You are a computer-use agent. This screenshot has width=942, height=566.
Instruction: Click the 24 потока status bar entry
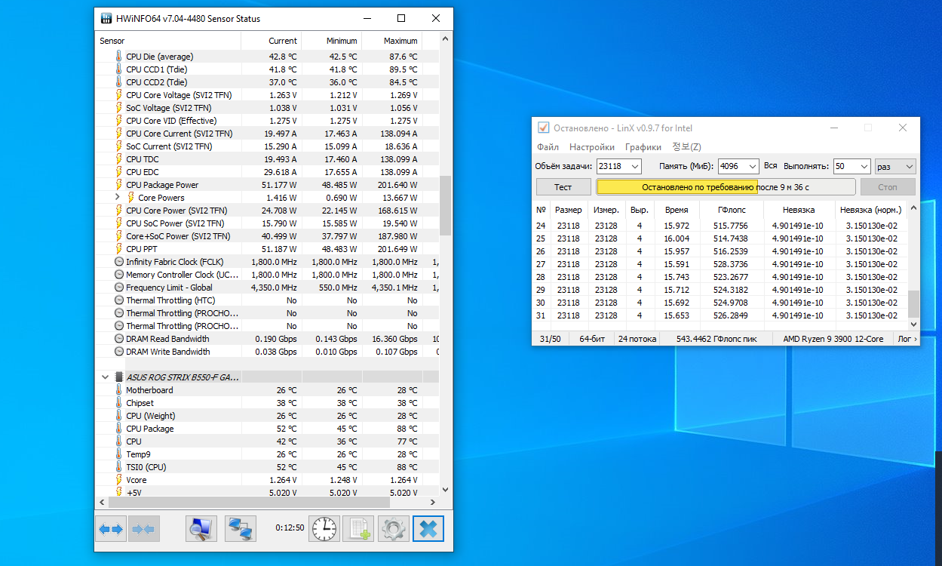637,340
